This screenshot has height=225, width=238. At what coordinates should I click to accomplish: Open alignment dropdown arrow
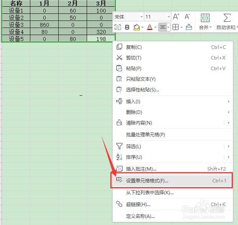(x=169, y=28)
